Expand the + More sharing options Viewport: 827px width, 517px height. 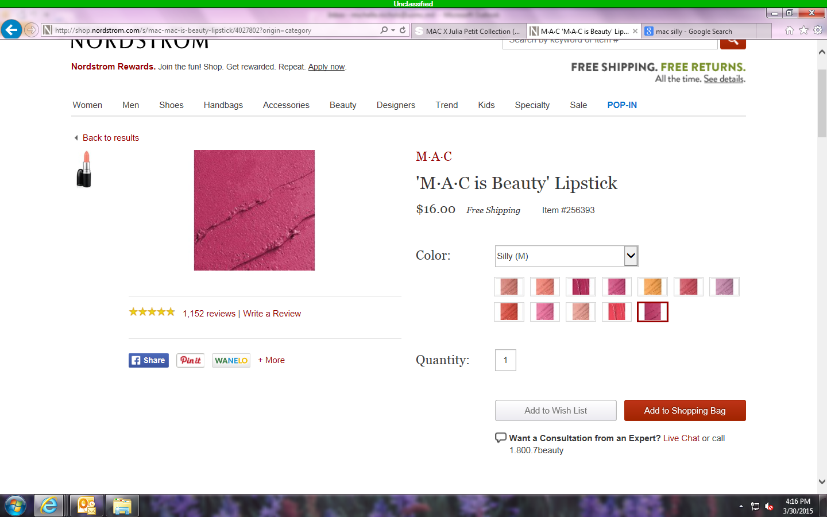[271, 360]
